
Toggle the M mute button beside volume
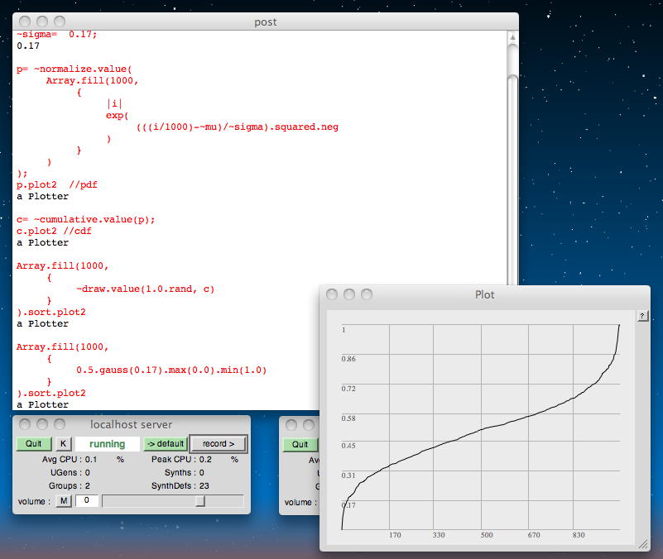(x=64, y=501)
